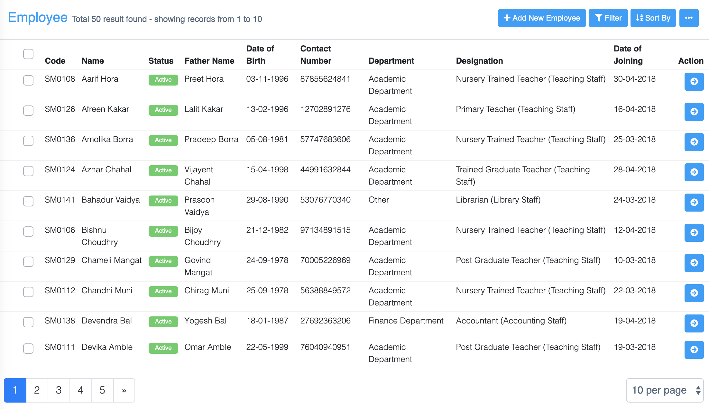
Task: Open the more options ellipsis menu
Action: coord(689,18)
